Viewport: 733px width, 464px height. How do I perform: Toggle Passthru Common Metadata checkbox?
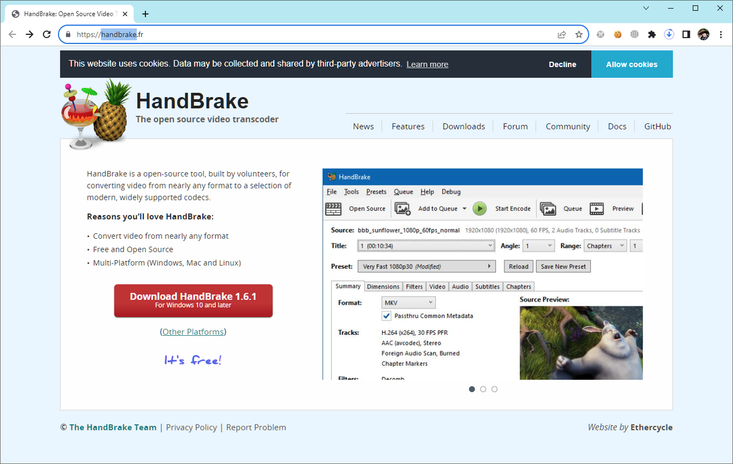pos(386,316)
